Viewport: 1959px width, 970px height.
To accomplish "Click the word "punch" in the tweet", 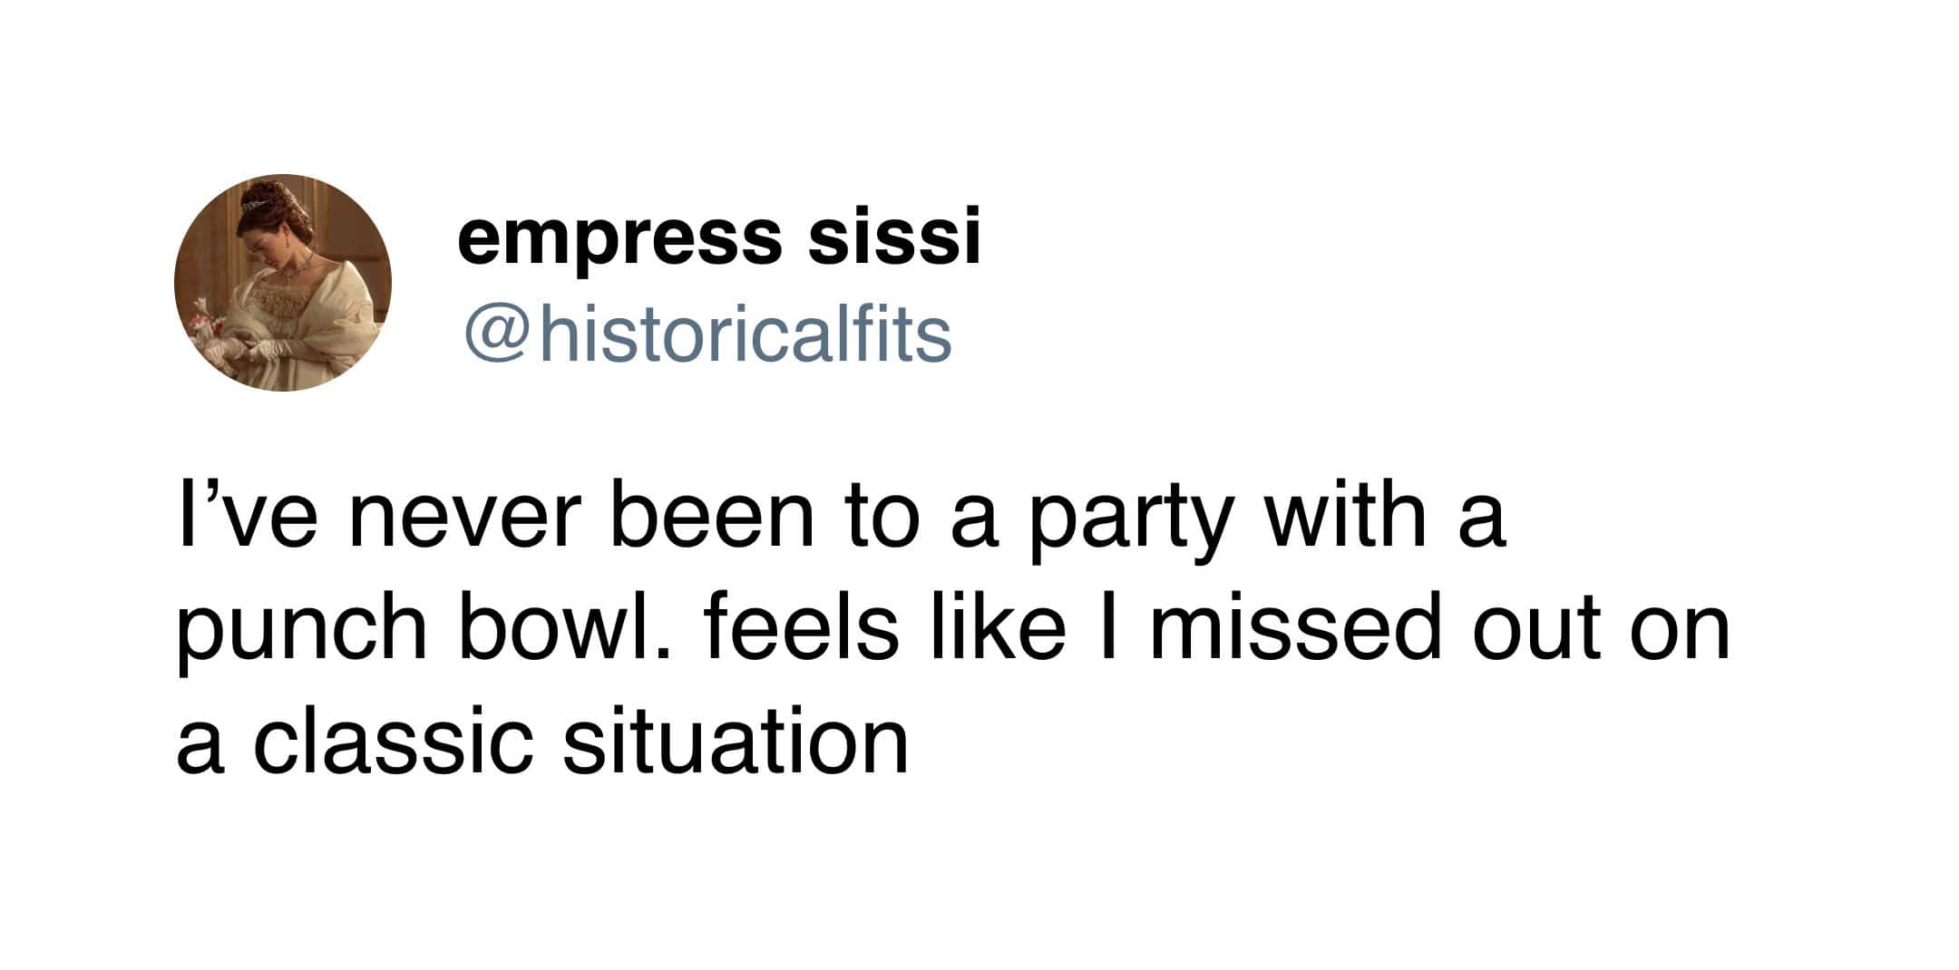I will (301, 631).
